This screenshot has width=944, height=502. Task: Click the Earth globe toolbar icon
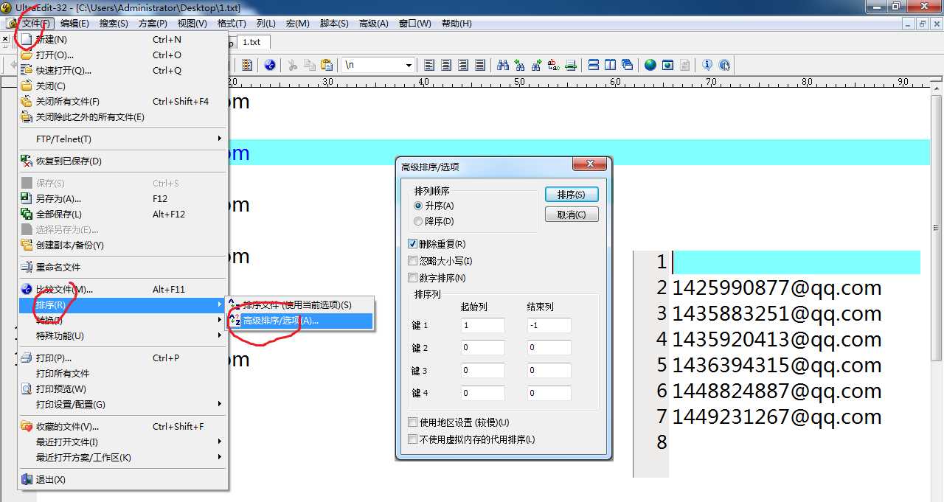point(650,65)
